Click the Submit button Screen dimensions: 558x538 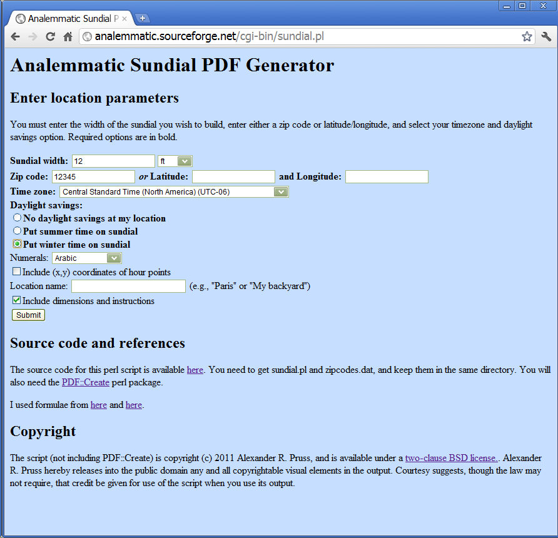coord(29,315)
